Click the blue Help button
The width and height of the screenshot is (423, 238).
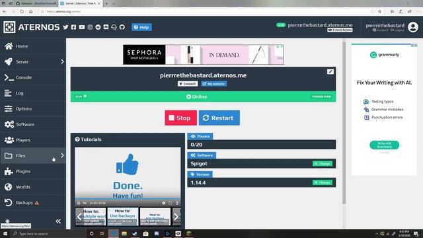(x=141, y=27)
